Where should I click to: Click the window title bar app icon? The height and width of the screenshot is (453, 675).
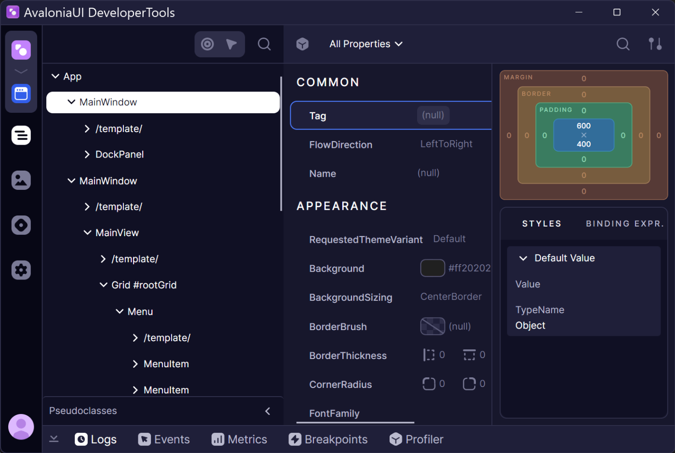coord(13,12)
